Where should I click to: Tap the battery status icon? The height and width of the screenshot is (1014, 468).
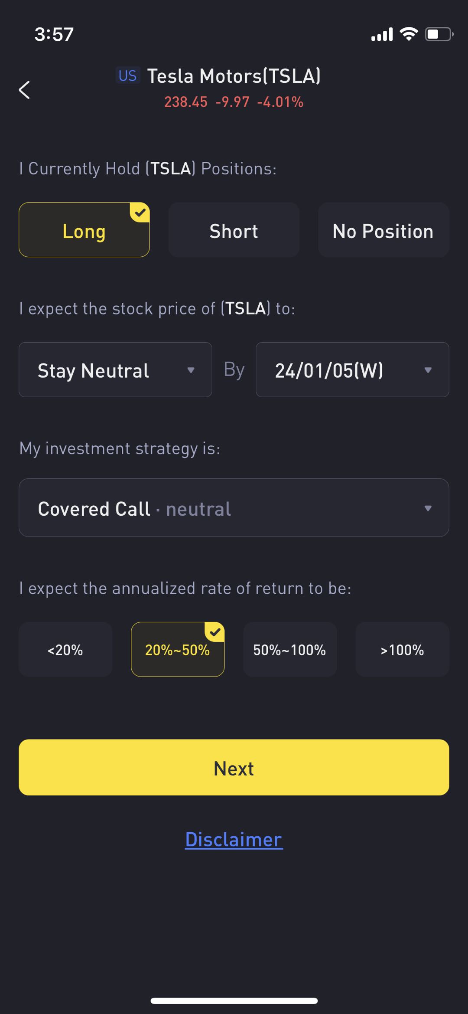pos(439,34)
